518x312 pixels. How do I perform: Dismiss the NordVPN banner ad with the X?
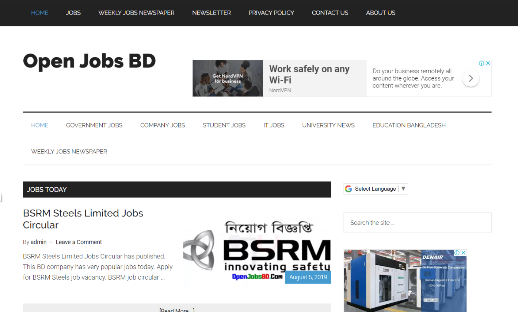[x=488, y=63]
